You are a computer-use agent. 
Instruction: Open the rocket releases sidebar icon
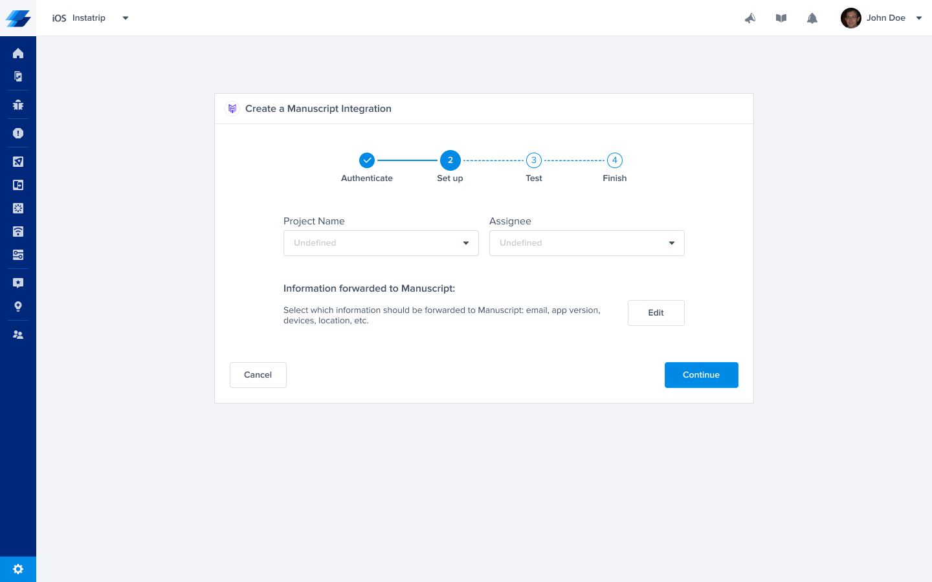(18, 162)
